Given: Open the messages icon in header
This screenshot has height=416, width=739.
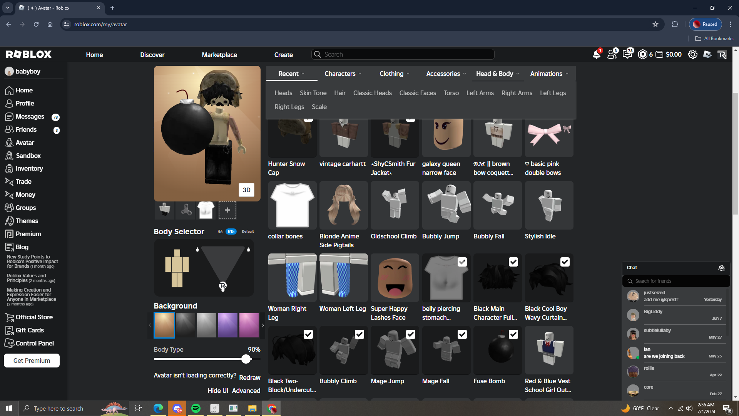Looking at the screenshot, I should click(627, 55).
